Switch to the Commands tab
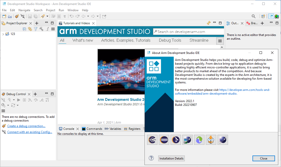281x167 pixels. pyautogui.click(x=92, y=129)
